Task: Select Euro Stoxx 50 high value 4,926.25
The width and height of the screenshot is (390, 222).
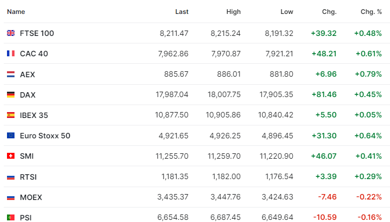Action: click(x=225, y=136)
